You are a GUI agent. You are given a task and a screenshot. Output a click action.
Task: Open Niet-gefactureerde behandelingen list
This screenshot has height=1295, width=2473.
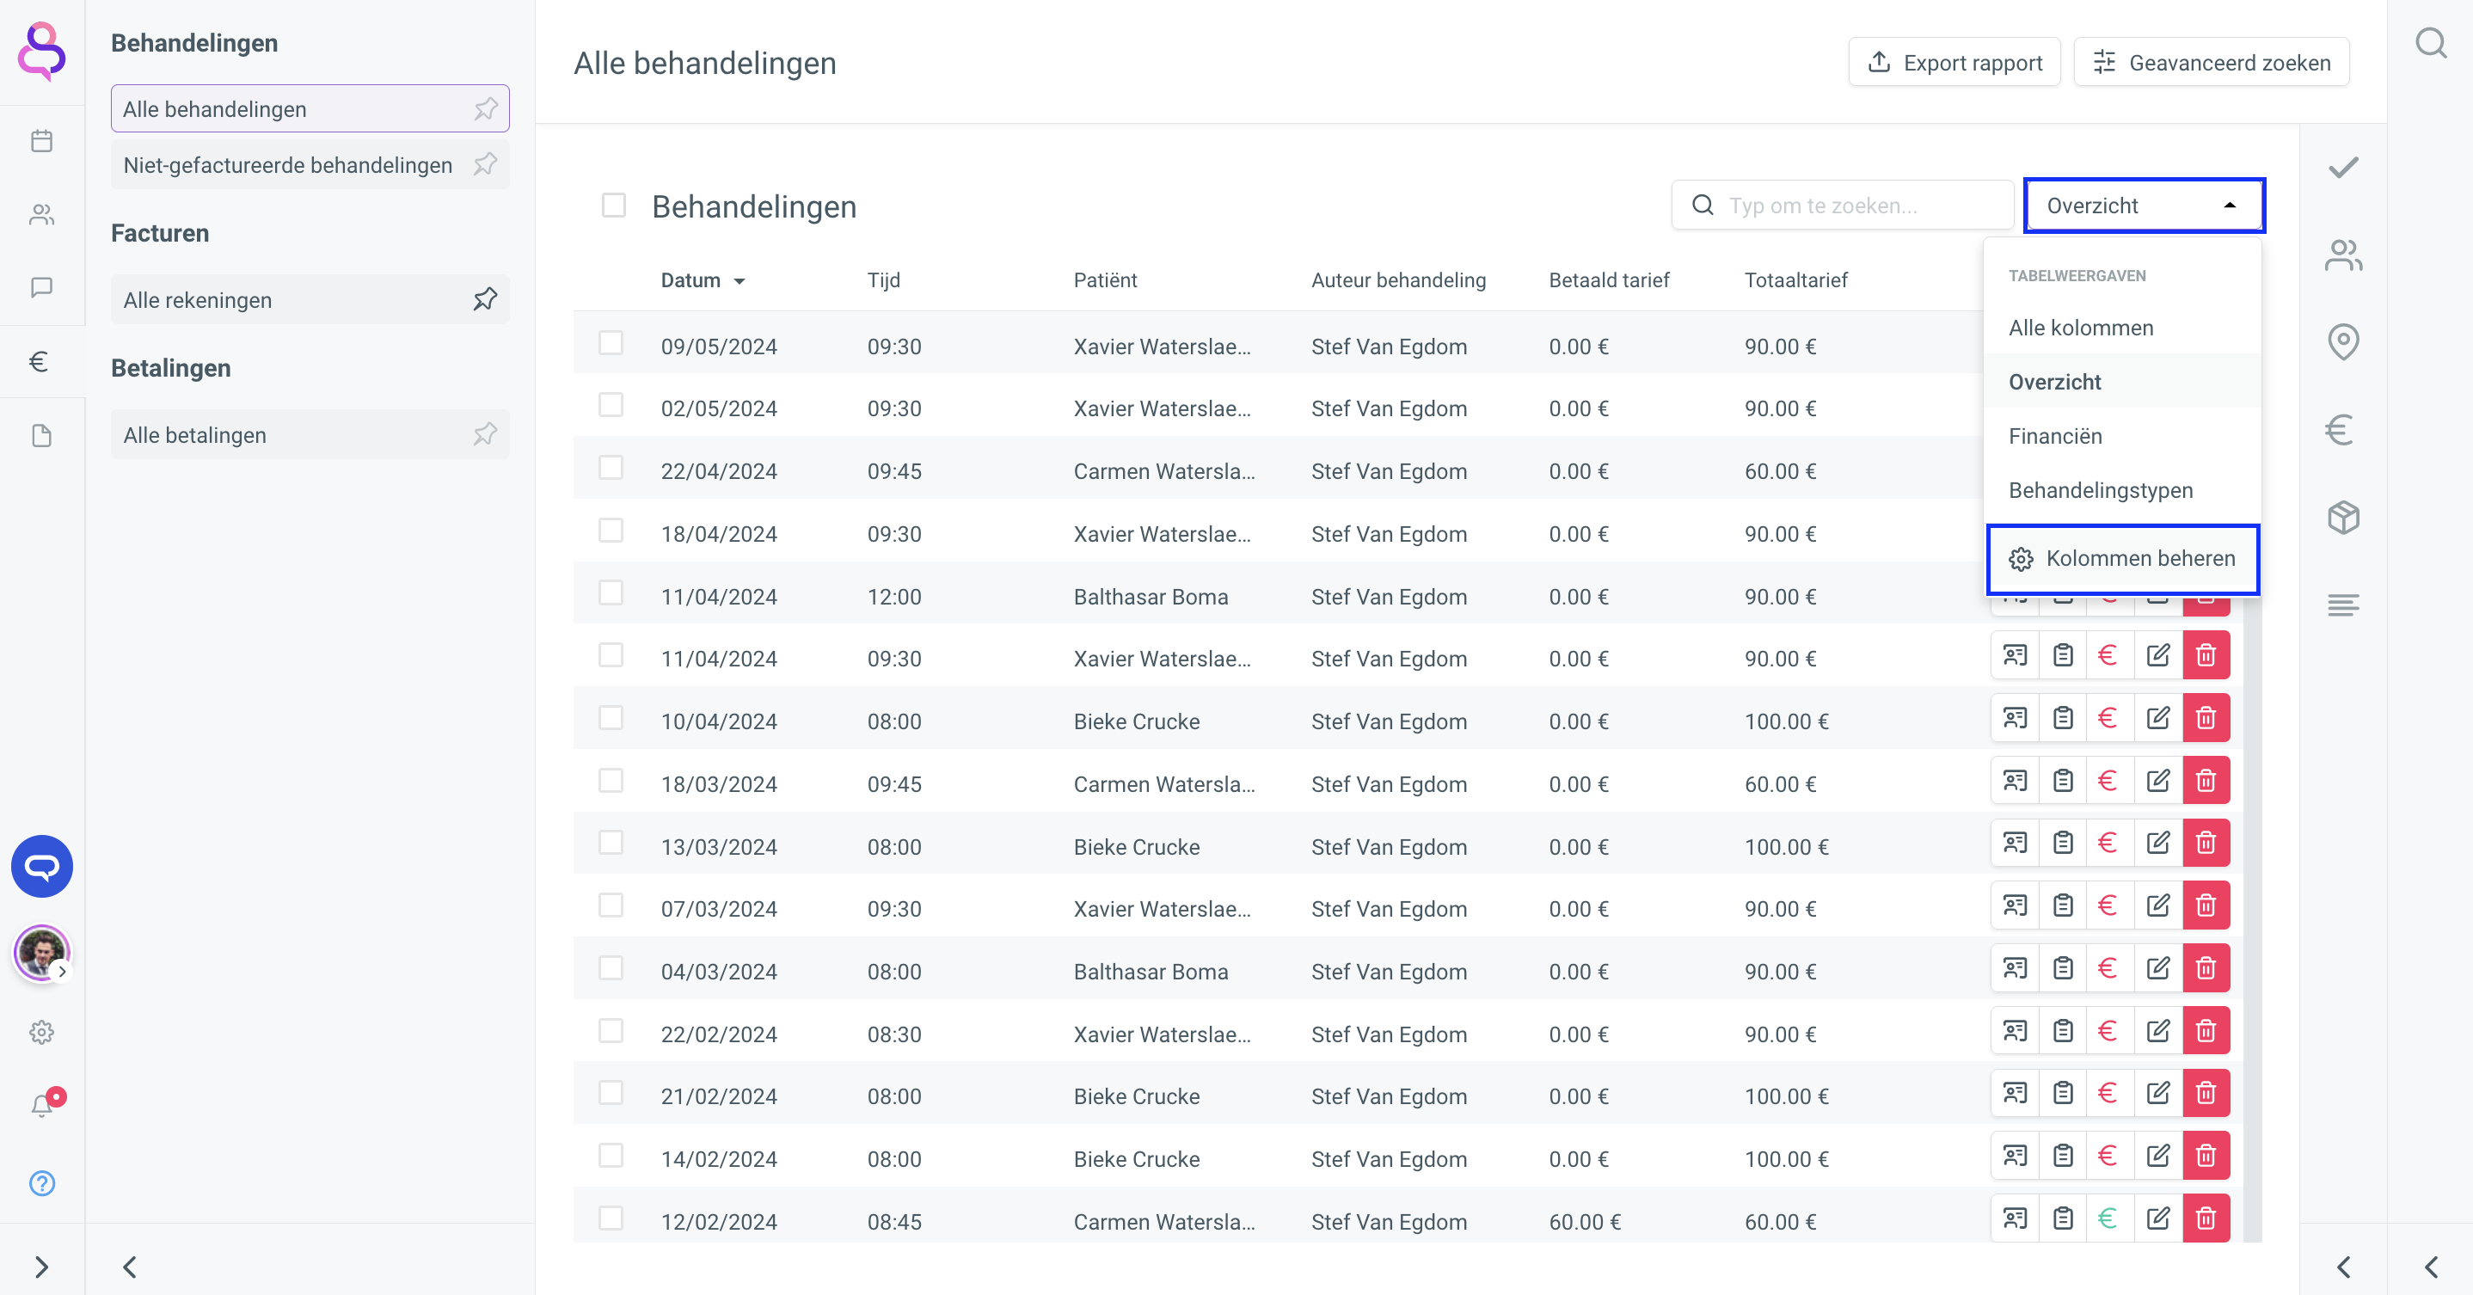(310, 164)
